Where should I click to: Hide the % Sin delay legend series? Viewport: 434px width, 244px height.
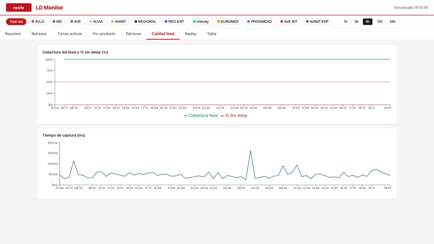tap(234, 116)
